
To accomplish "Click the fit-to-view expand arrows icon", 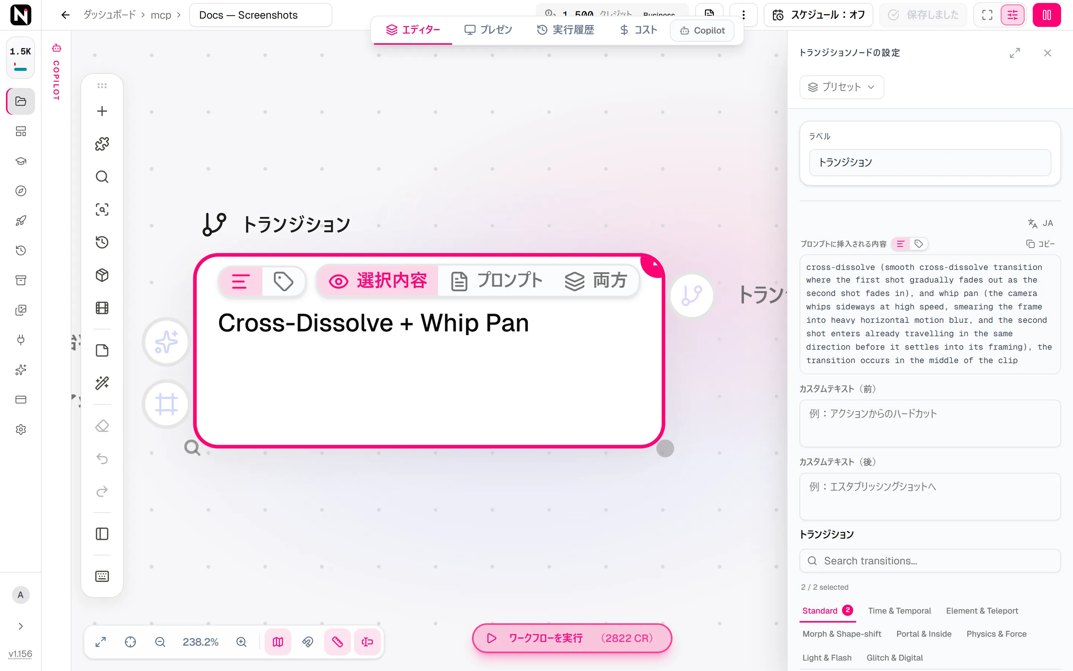I will tap(101, 642).
